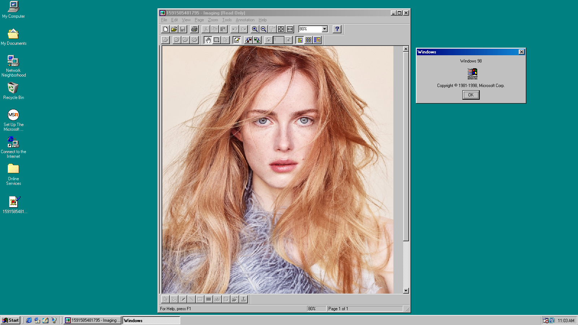The width and height of the screenshot is (578, 325).
Task: Open the Annotation menu
Action: tap(245, 20)
